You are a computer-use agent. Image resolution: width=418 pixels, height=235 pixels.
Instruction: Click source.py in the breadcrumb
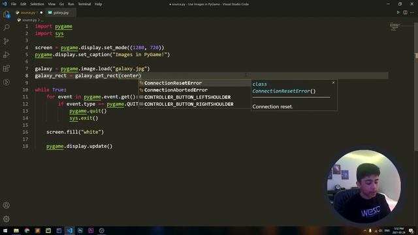point(29,20)
